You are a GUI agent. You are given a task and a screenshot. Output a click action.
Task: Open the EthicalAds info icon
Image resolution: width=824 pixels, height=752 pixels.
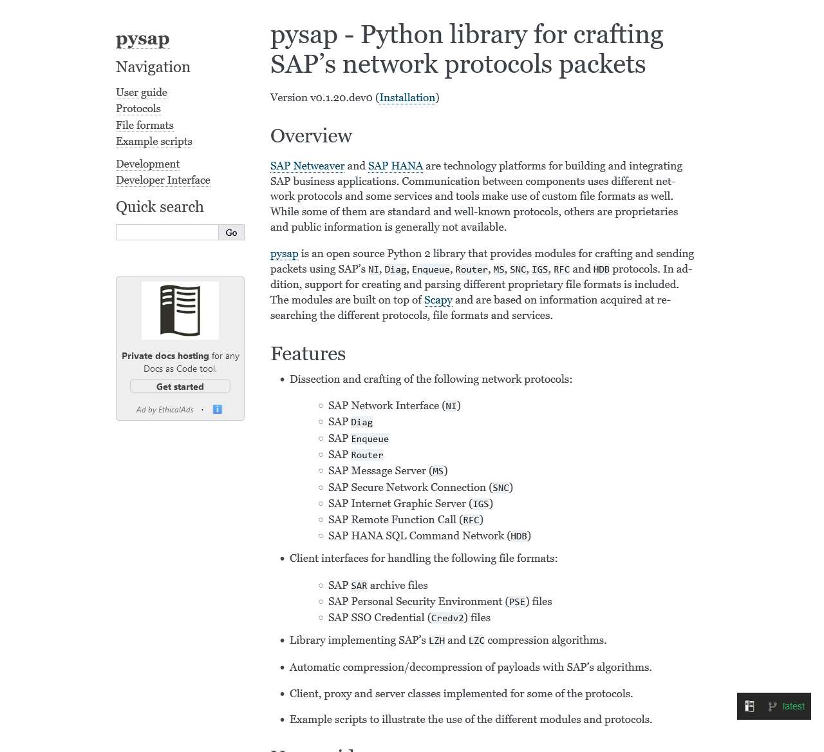pyautogui.click(x=218, y=409)
